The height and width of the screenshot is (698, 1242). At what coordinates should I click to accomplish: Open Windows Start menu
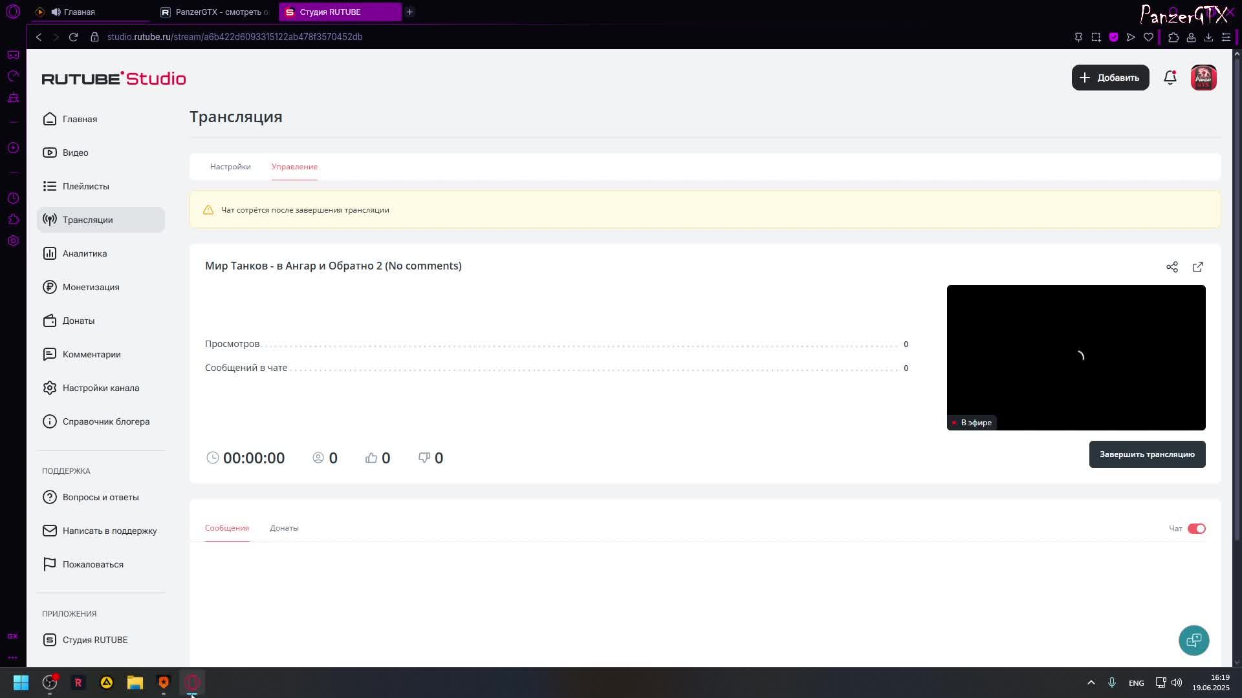pos(21,682)
